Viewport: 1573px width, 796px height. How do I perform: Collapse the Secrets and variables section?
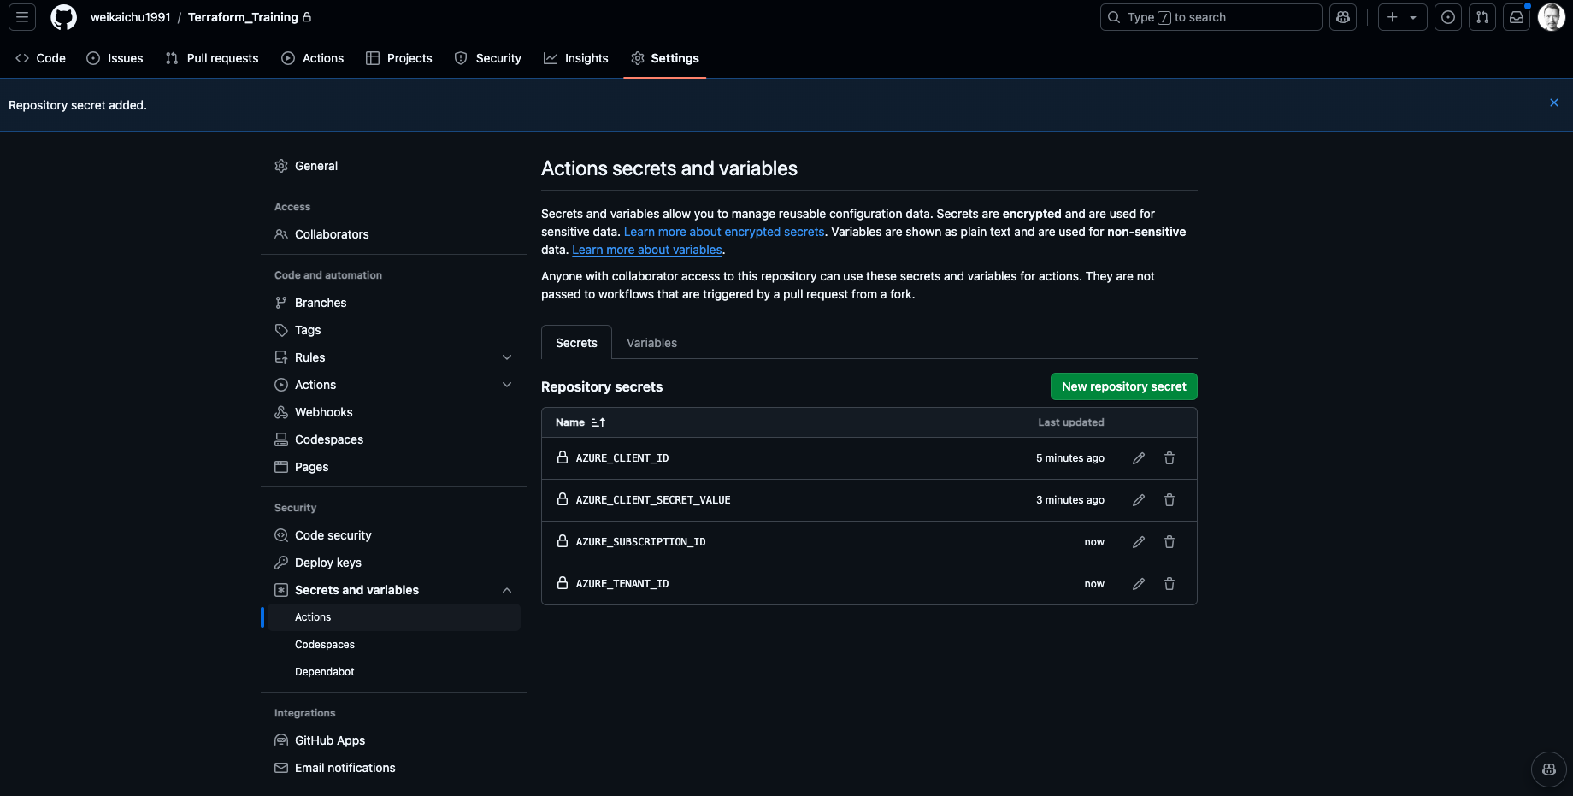394,590
